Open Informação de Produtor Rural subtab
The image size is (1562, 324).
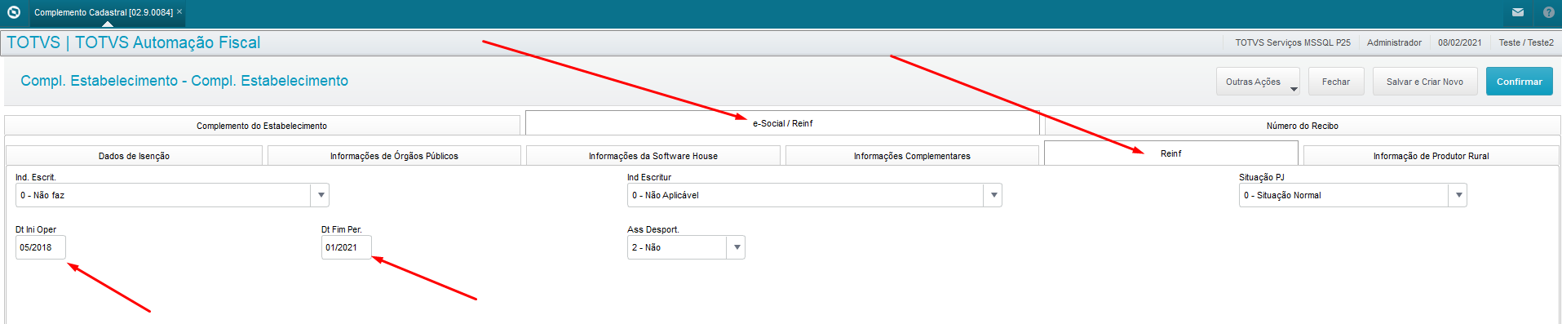tap(1431, 156)
